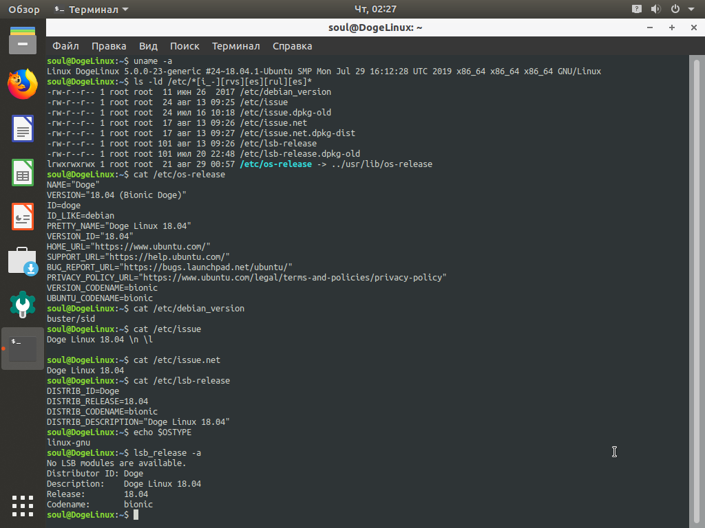Click the text buster/sid
The width and height of the screenshot is (705, 528).
pyautogui.click(x=71, y=319)
